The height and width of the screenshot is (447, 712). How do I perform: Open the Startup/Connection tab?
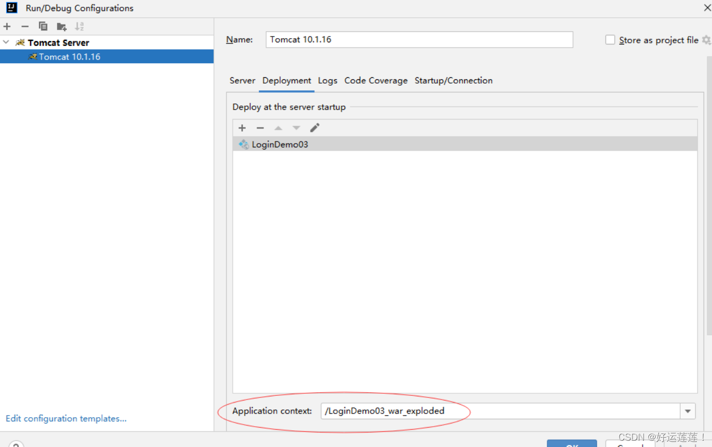click(x=453, y=80)
